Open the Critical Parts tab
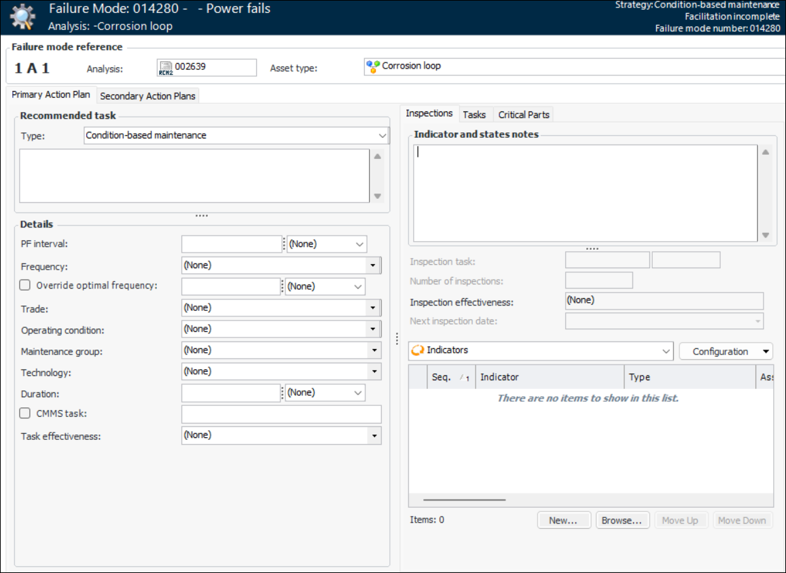 coord(523,115)
